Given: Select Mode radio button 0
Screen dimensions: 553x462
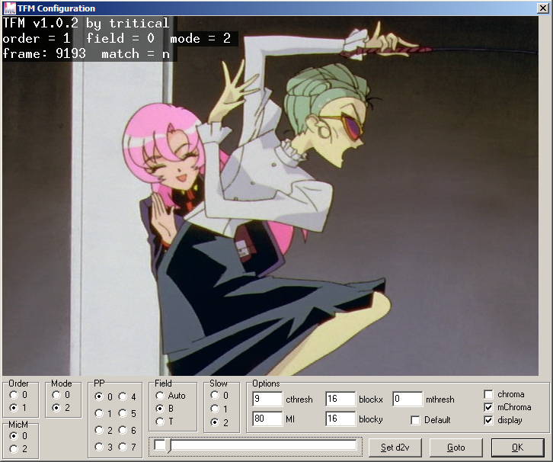Looking at the screenshot, I should tap(56, 395).
